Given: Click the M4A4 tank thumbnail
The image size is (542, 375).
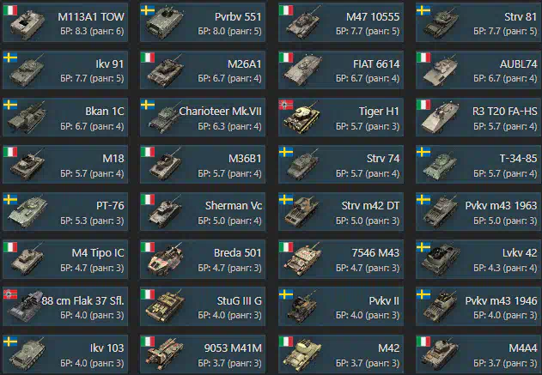Looking at the screenshot, I should (440, 355).
